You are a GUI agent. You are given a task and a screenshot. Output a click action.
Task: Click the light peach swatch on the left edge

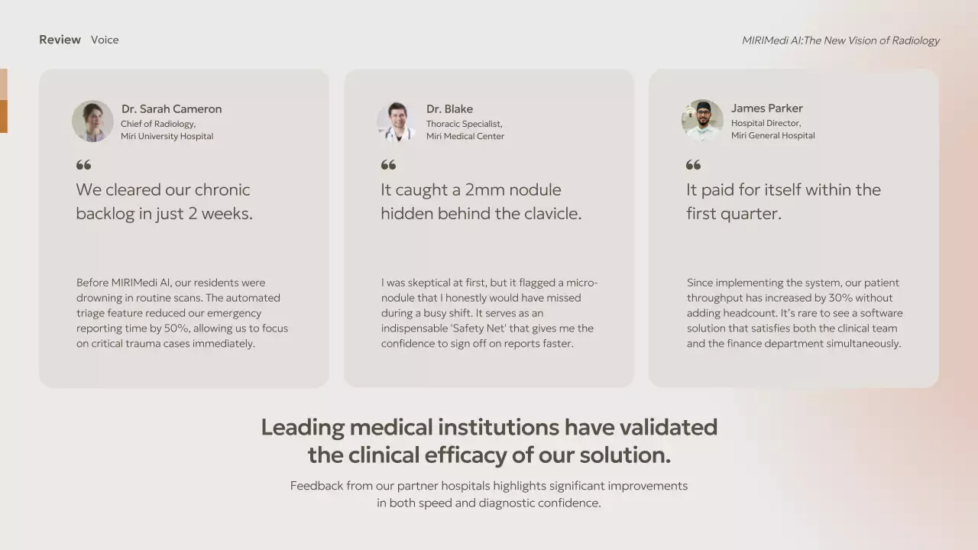click(x=3, y=84)
